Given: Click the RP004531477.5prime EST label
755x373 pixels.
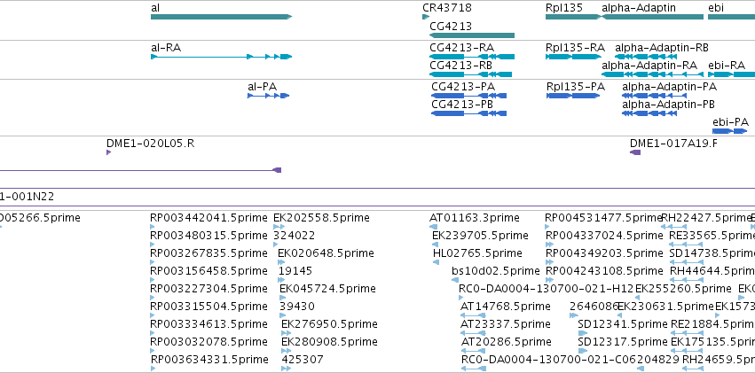Looking at the screenshot, I should point(603,218).
